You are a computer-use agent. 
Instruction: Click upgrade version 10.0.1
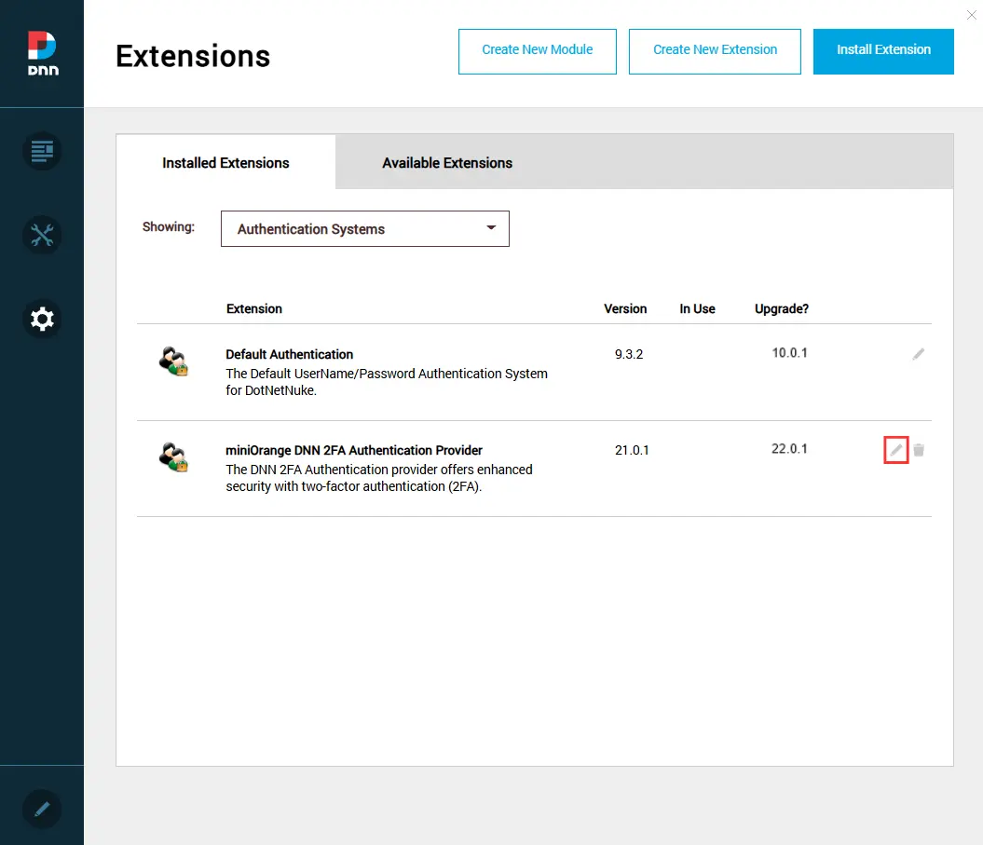point(789,353)
